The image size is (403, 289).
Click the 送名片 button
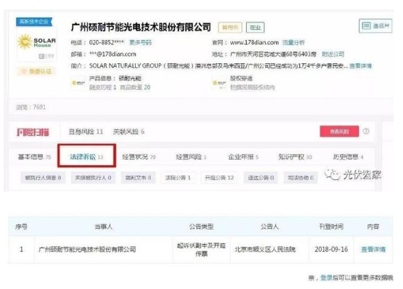point(375,25)
